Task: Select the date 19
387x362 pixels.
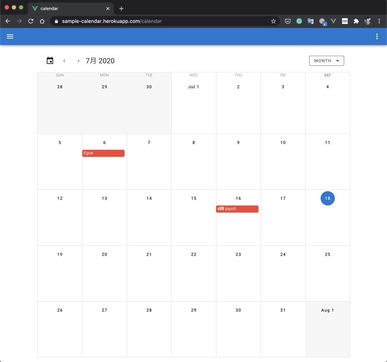Action: tap(60, 255)
